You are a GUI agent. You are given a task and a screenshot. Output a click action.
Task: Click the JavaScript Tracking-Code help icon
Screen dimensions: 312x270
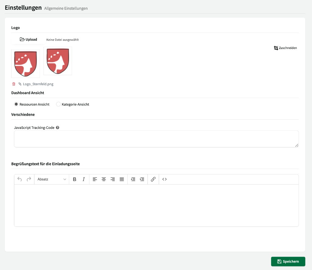(58, 128)
